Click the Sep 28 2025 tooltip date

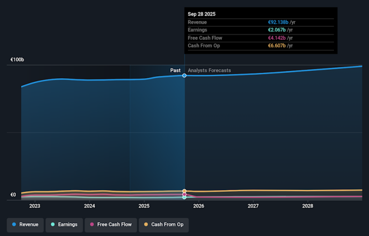tap(202, 14)
